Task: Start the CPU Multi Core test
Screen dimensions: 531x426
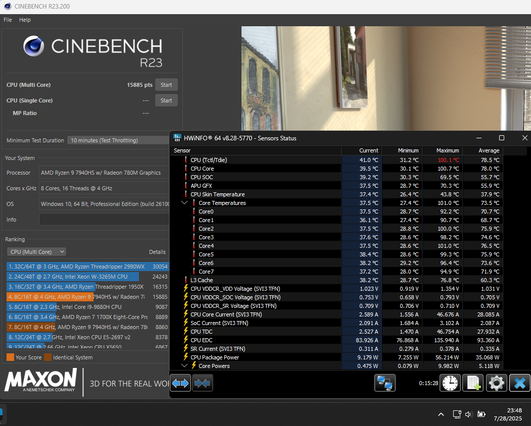Action: 166,85
